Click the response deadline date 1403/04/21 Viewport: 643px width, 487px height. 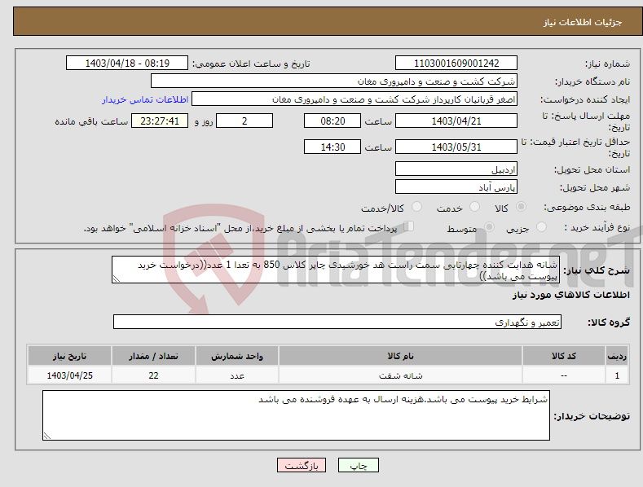[x=456, y=121]
